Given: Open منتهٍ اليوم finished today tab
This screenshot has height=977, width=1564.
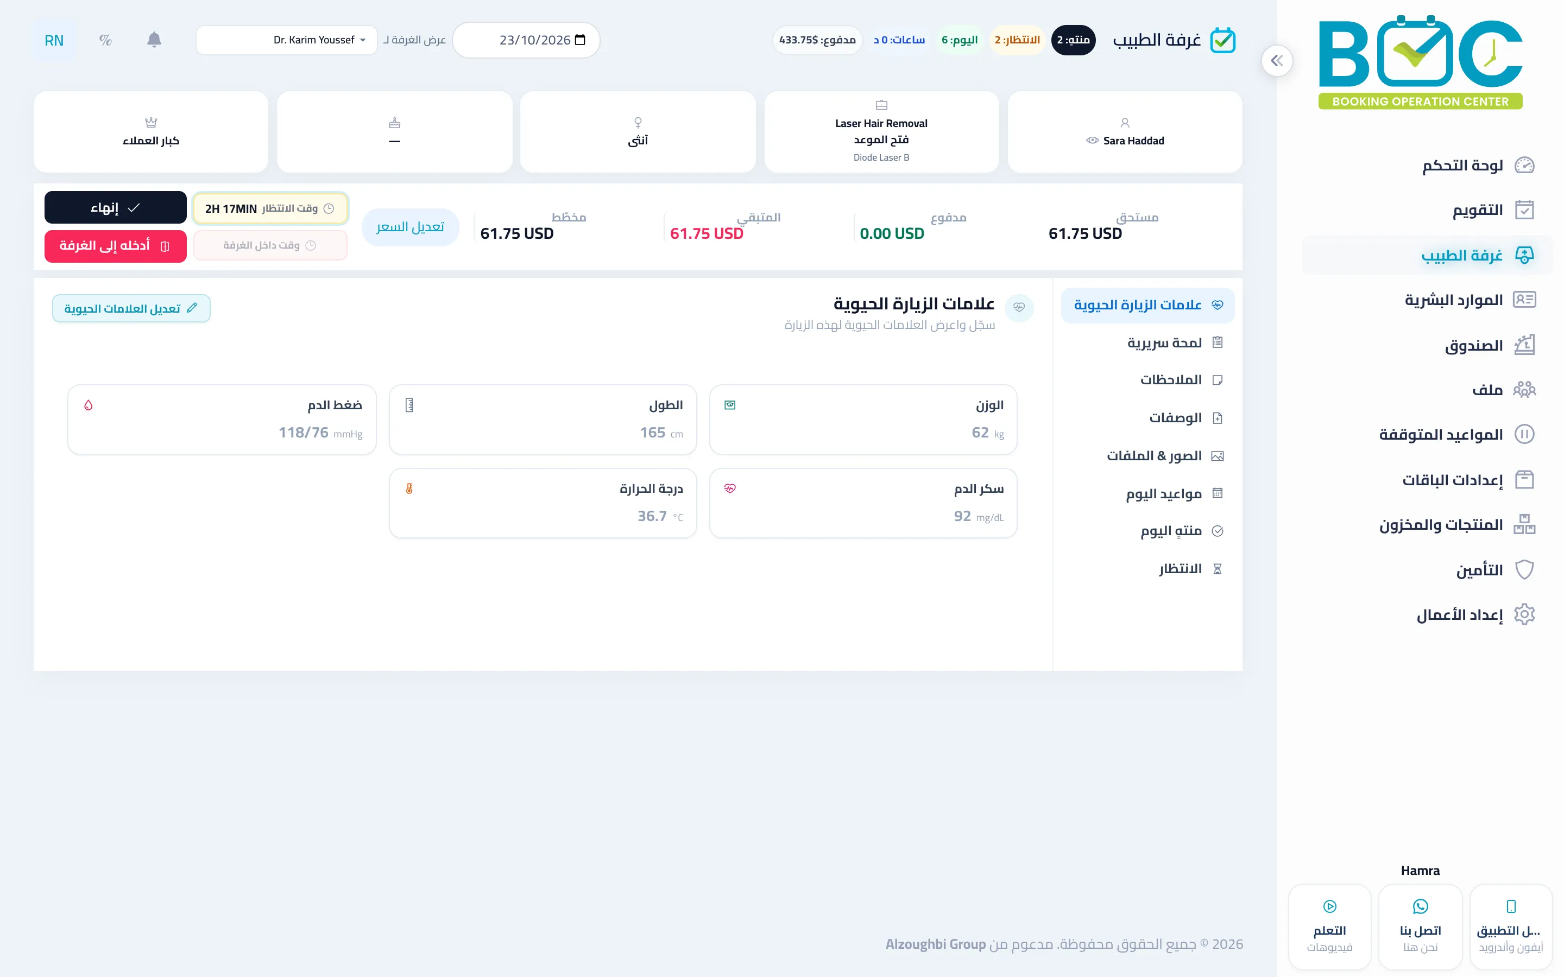Looking at the screenshot, I should tap(1148, 531).
